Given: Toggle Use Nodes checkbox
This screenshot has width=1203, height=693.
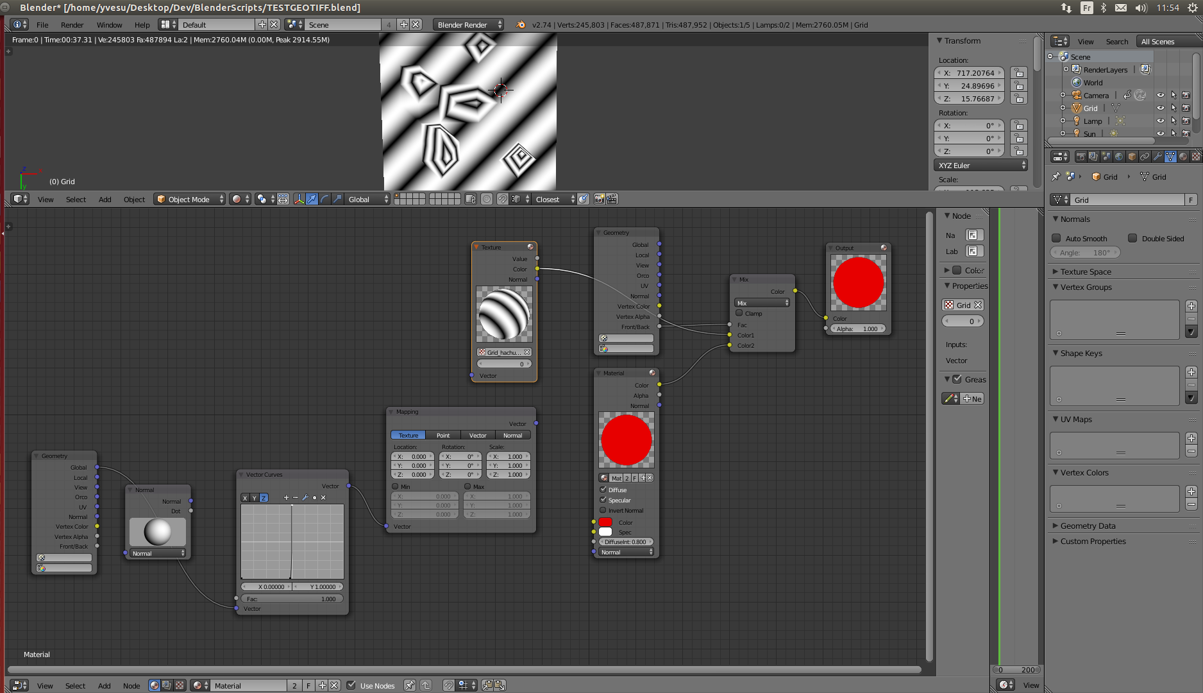Looking at the screenshot, I should click(x=351, y=685).
